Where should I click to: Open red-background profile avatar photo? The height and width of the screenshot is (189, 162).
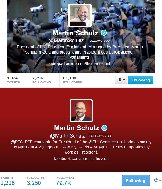click(x=81, y=111)
